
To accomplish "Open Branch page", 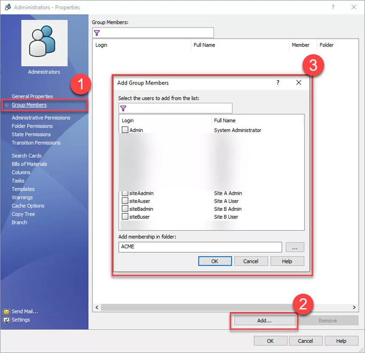I will click(x=19, y=223).
